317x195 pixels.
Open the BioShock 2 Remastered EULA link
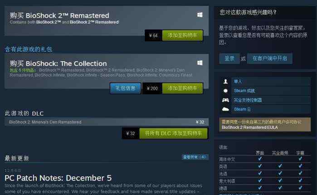(250, 127)
